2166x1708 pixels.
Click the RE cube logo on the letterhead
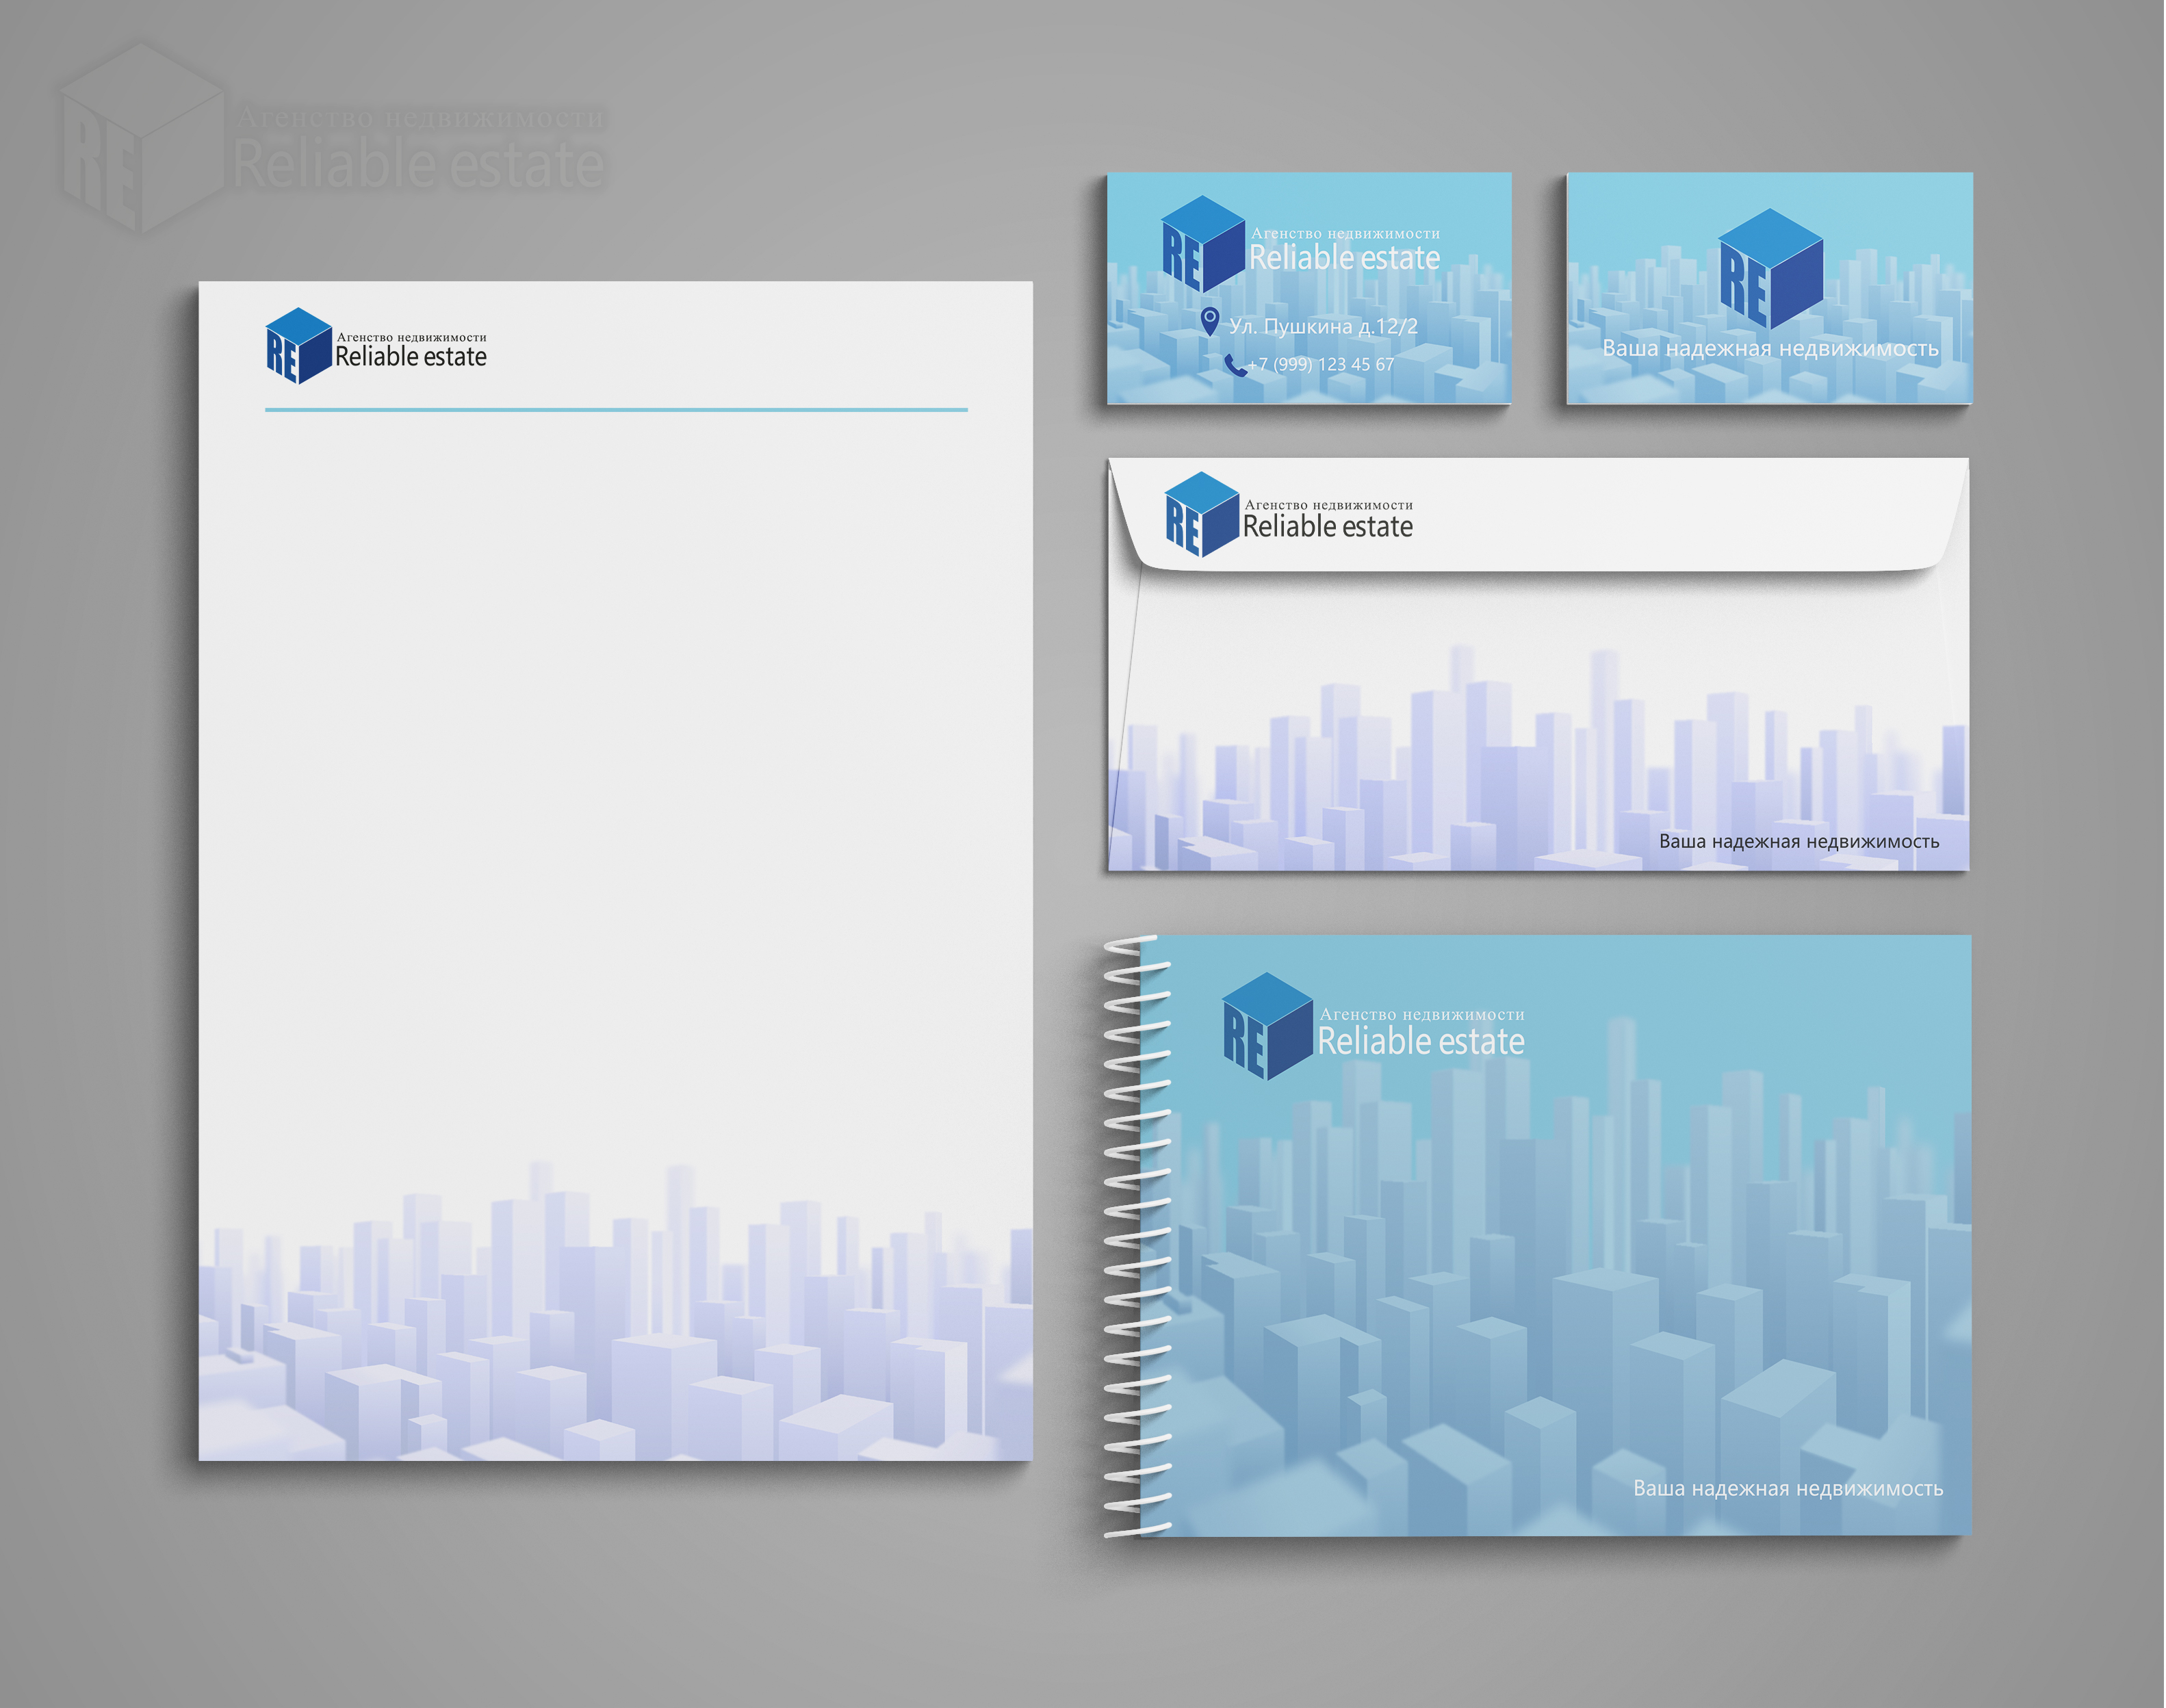coord(298,346)
